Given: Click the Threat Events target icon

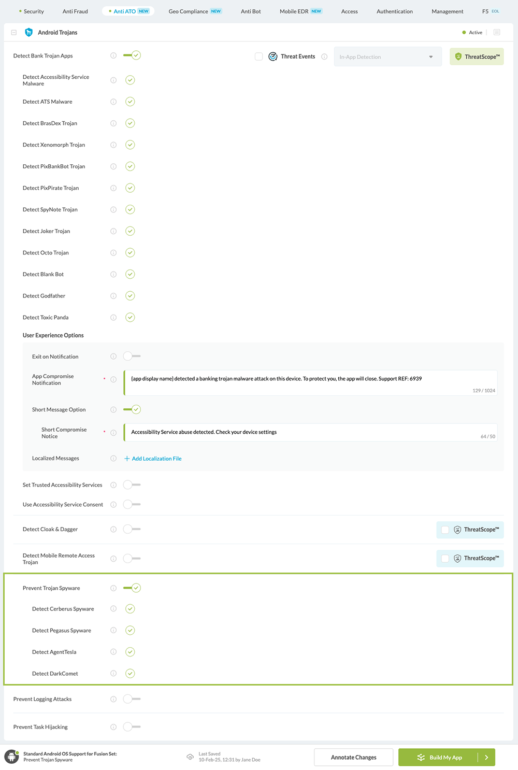Looking at the screenshot, I should point(273,56).
